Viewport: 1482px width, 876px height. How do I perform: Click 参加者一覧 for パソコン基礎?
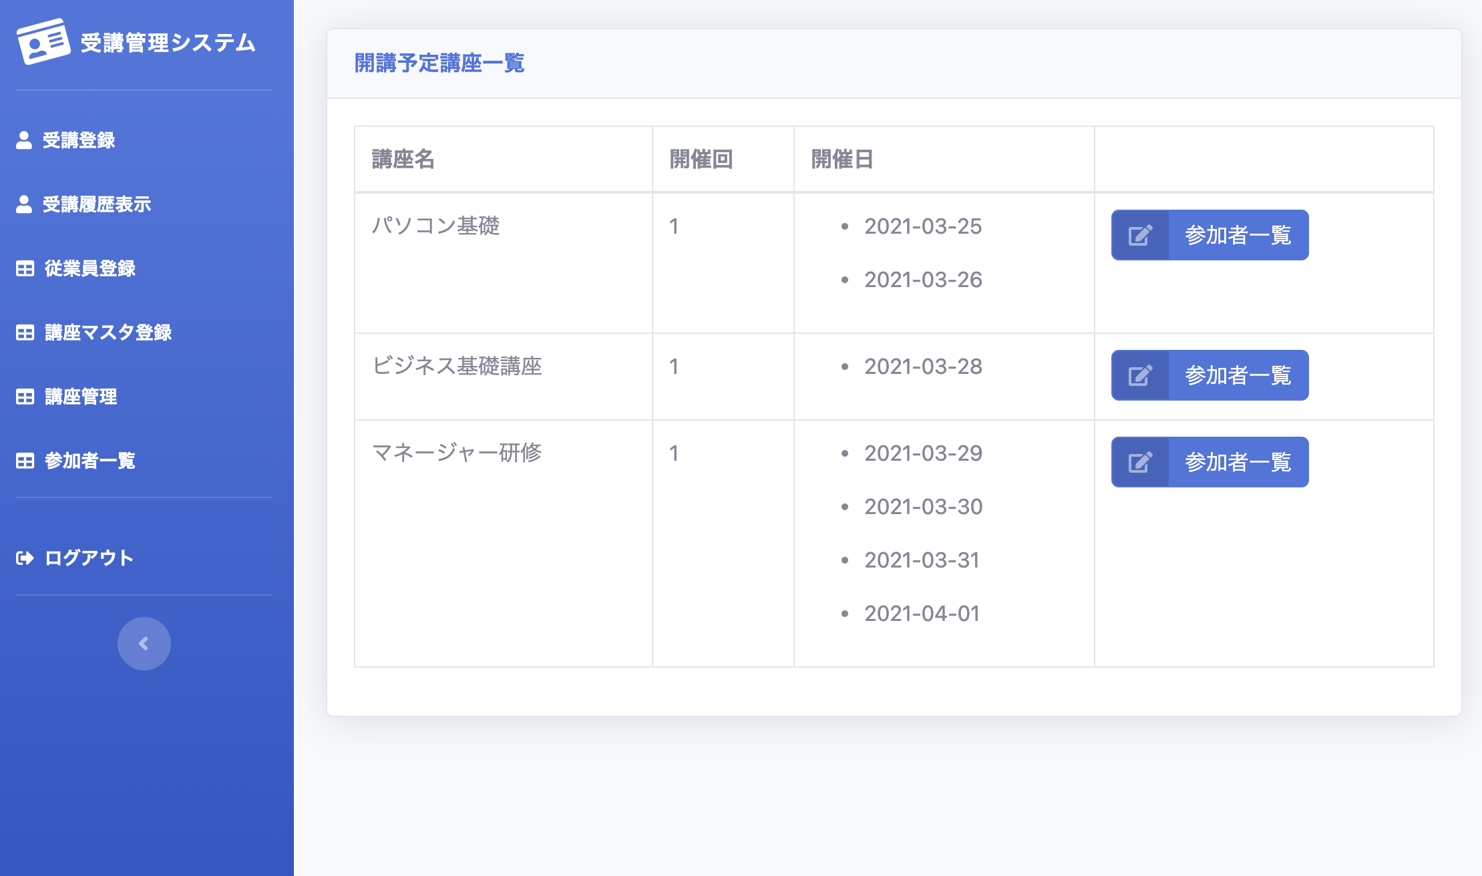pos(1239,234)
